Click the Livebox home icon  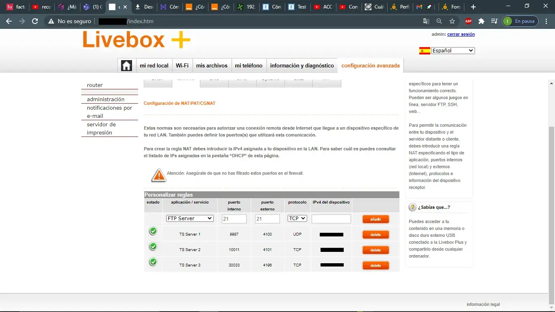[x=126, y=66]
